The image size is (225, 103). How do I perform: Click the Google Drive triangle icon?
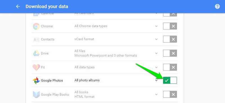click(x=36, y=53)
